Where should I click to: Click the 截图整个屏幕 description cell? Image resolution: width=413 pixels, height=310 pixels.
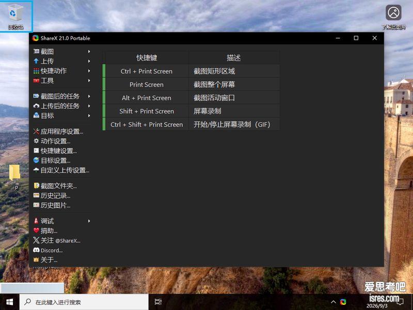(x=234, y=85)
